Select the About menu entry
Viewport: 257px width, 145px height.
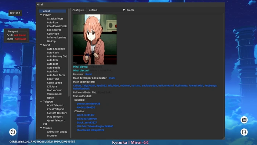53,11
